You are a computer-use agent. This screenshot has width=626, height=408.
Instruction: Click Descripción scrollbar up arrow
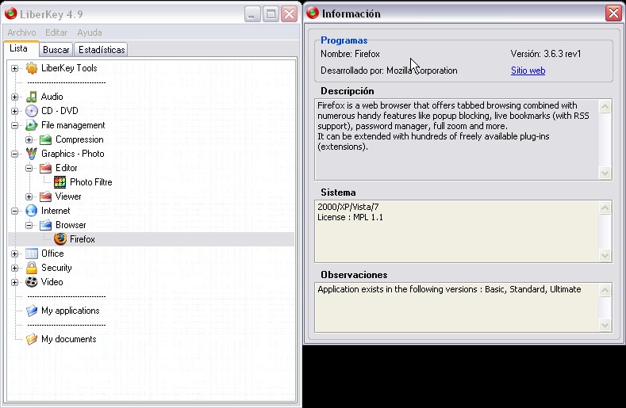605,106
